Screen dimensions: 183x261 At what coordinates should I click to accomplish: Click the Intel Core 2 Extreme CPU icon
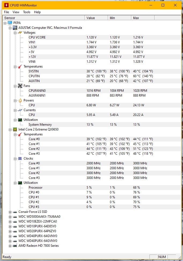pos(15,129)
